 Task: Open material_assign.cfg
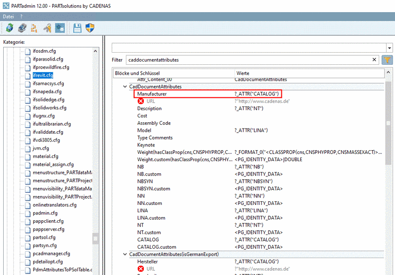click(x=53, y=164)
